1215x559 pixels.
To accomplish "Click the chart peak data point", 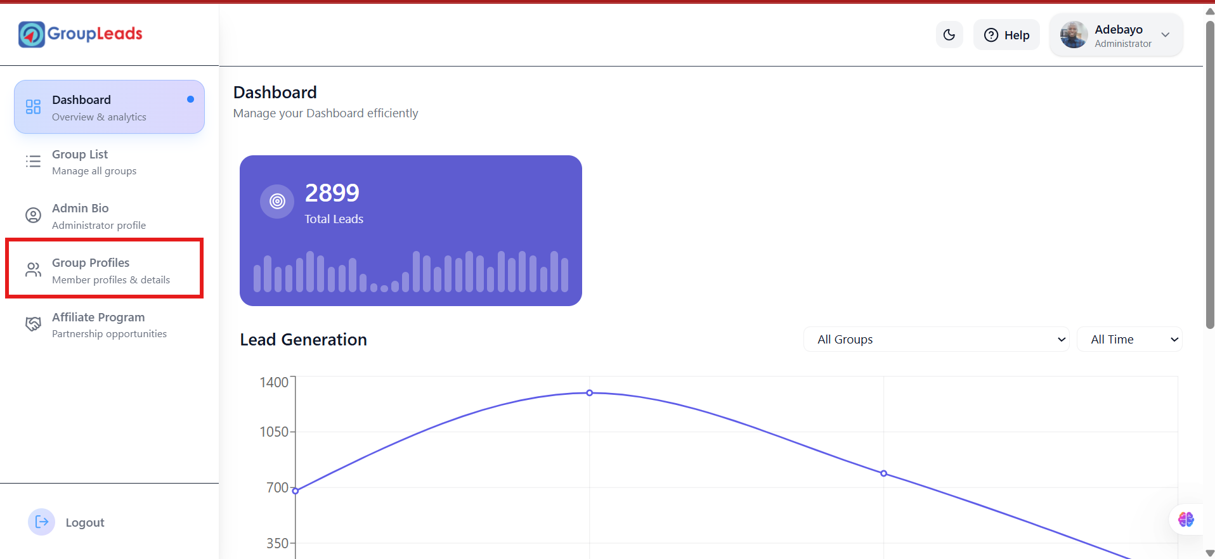I will click(x=590, y=393).
